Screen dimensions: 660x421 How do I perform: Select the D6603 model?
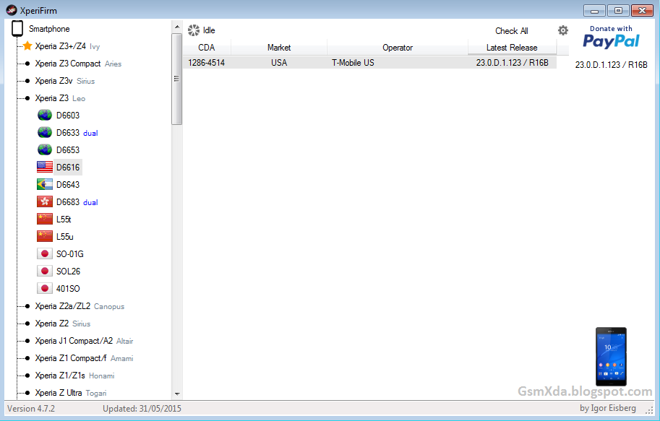pos(68,116)
